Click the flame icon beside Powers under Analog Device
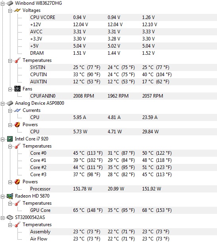This screenshot has width=217, height=246. (17, 125)
